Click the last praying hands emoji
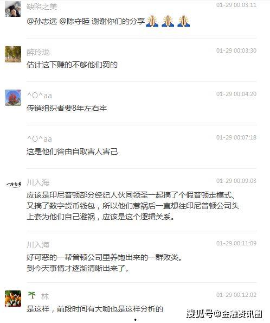This screenshot has width=270, height=323. [184, 21]
